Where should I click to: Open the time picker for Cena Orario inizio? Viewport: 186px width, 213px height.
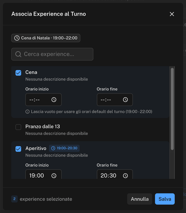click(x=54, y=100)
